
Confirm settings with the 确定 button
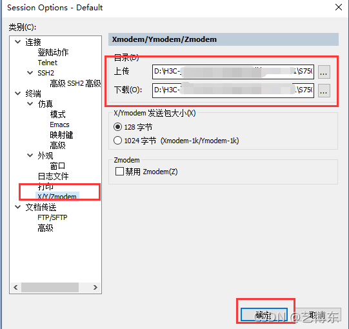pyautogui.click(x=264, y=315)
